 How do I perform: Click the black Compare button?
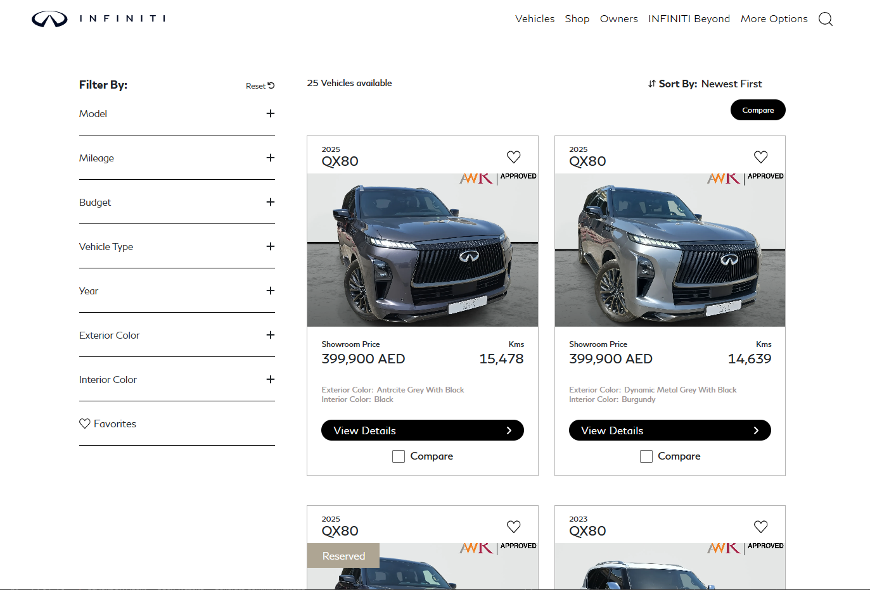(x=758, y=110)
